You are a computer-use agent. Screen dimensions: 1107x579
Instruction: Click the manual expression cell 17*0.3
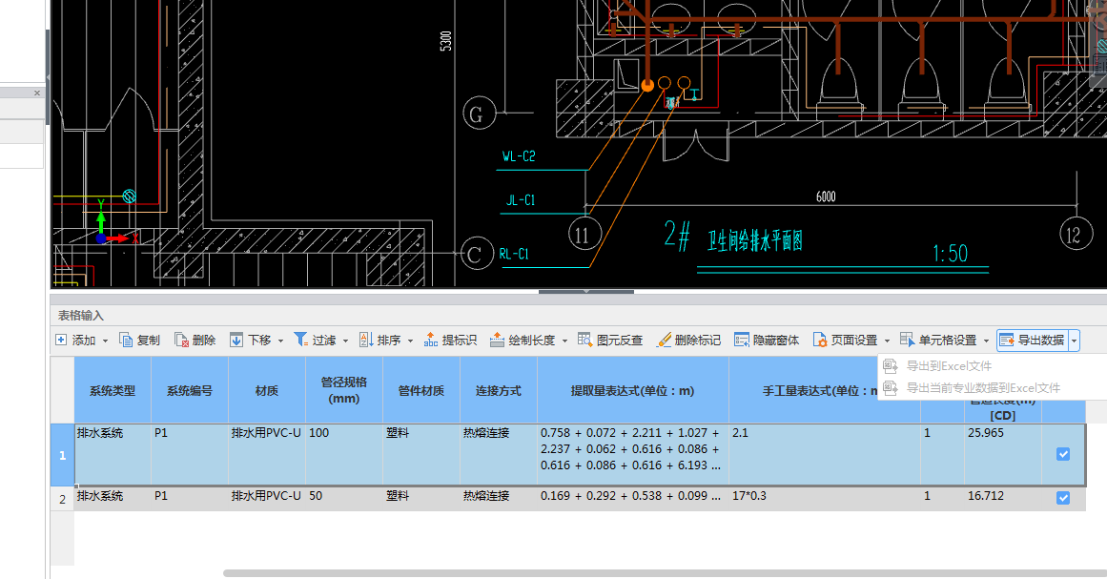825,499
